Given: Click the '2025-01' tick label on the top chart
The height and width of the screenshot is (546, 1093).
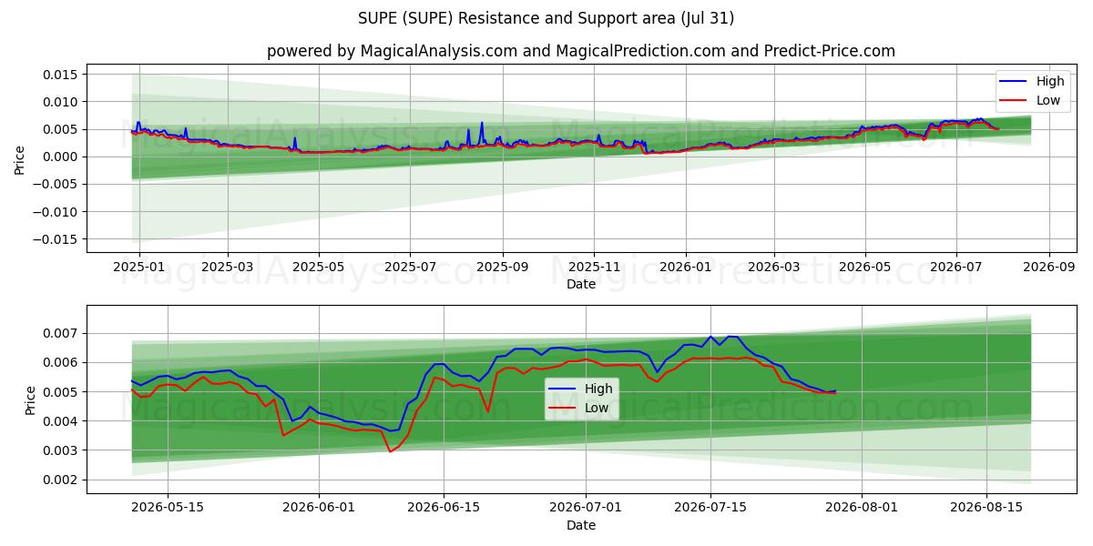Looking at the screenshot, I should pyautogui.click(x=138, y=267).
